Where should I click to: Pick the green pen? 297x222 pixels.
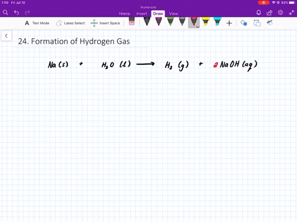tap(170, 22)
